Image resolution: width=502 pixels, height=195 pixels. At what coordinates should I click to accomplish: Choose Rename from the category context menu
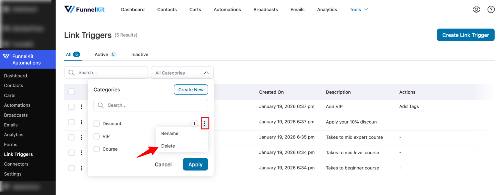coord(170,133)
